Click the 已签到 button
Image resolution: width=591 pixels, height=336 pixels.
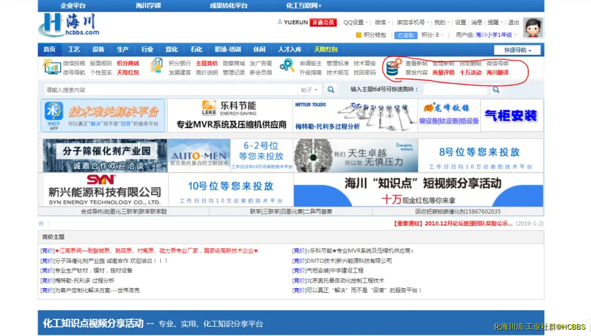tap(406, 35)
